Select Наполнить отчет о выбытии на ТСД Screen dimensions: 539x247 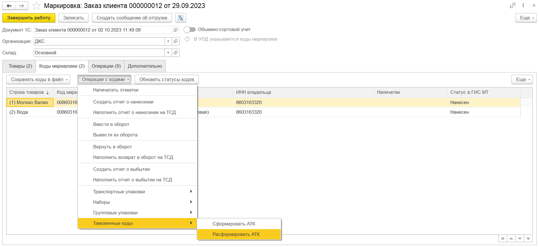click(x=137, y=180)
